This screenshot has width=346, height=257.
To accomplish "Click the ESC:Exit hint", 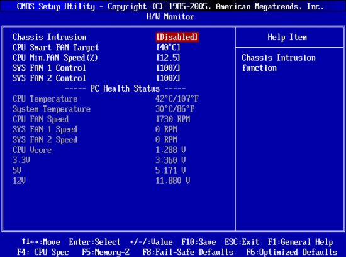I will coord(242,242).
